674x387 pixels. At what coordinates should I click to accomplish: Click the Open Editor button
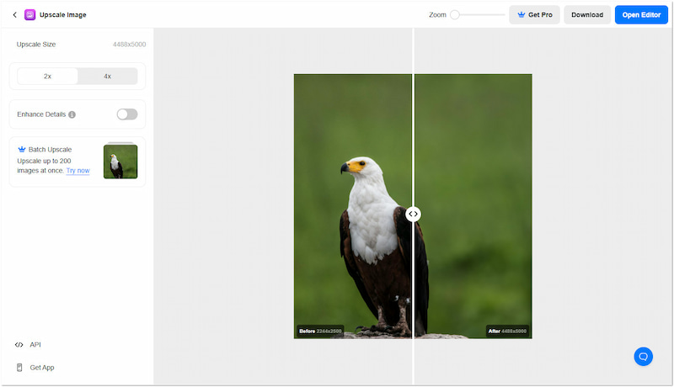click(641, 15)
